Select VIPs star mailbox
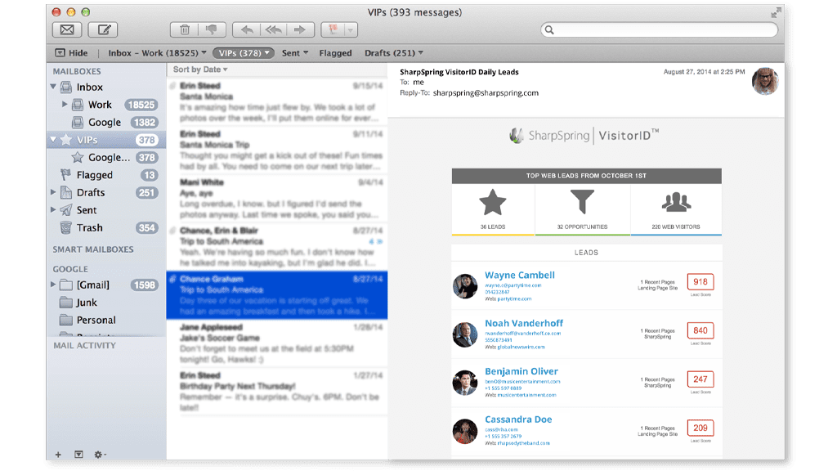 click(x=87, y=140)
